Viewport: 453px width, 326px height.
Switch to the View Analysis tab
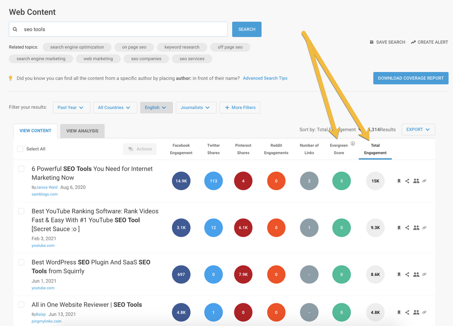pos(82,131)
